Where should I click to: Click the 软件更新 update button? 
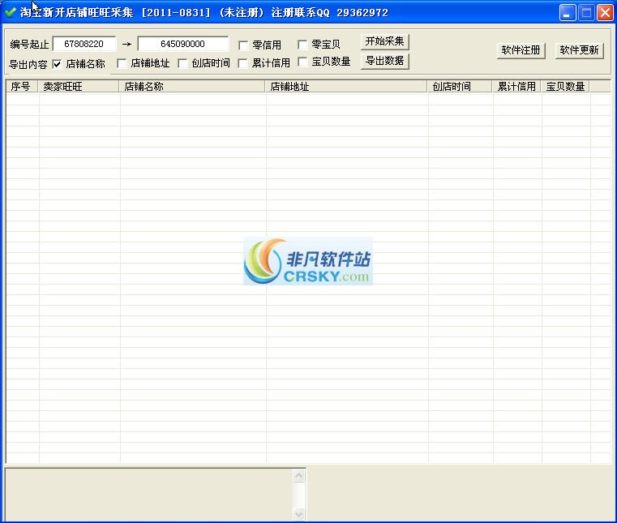point(579,50)
